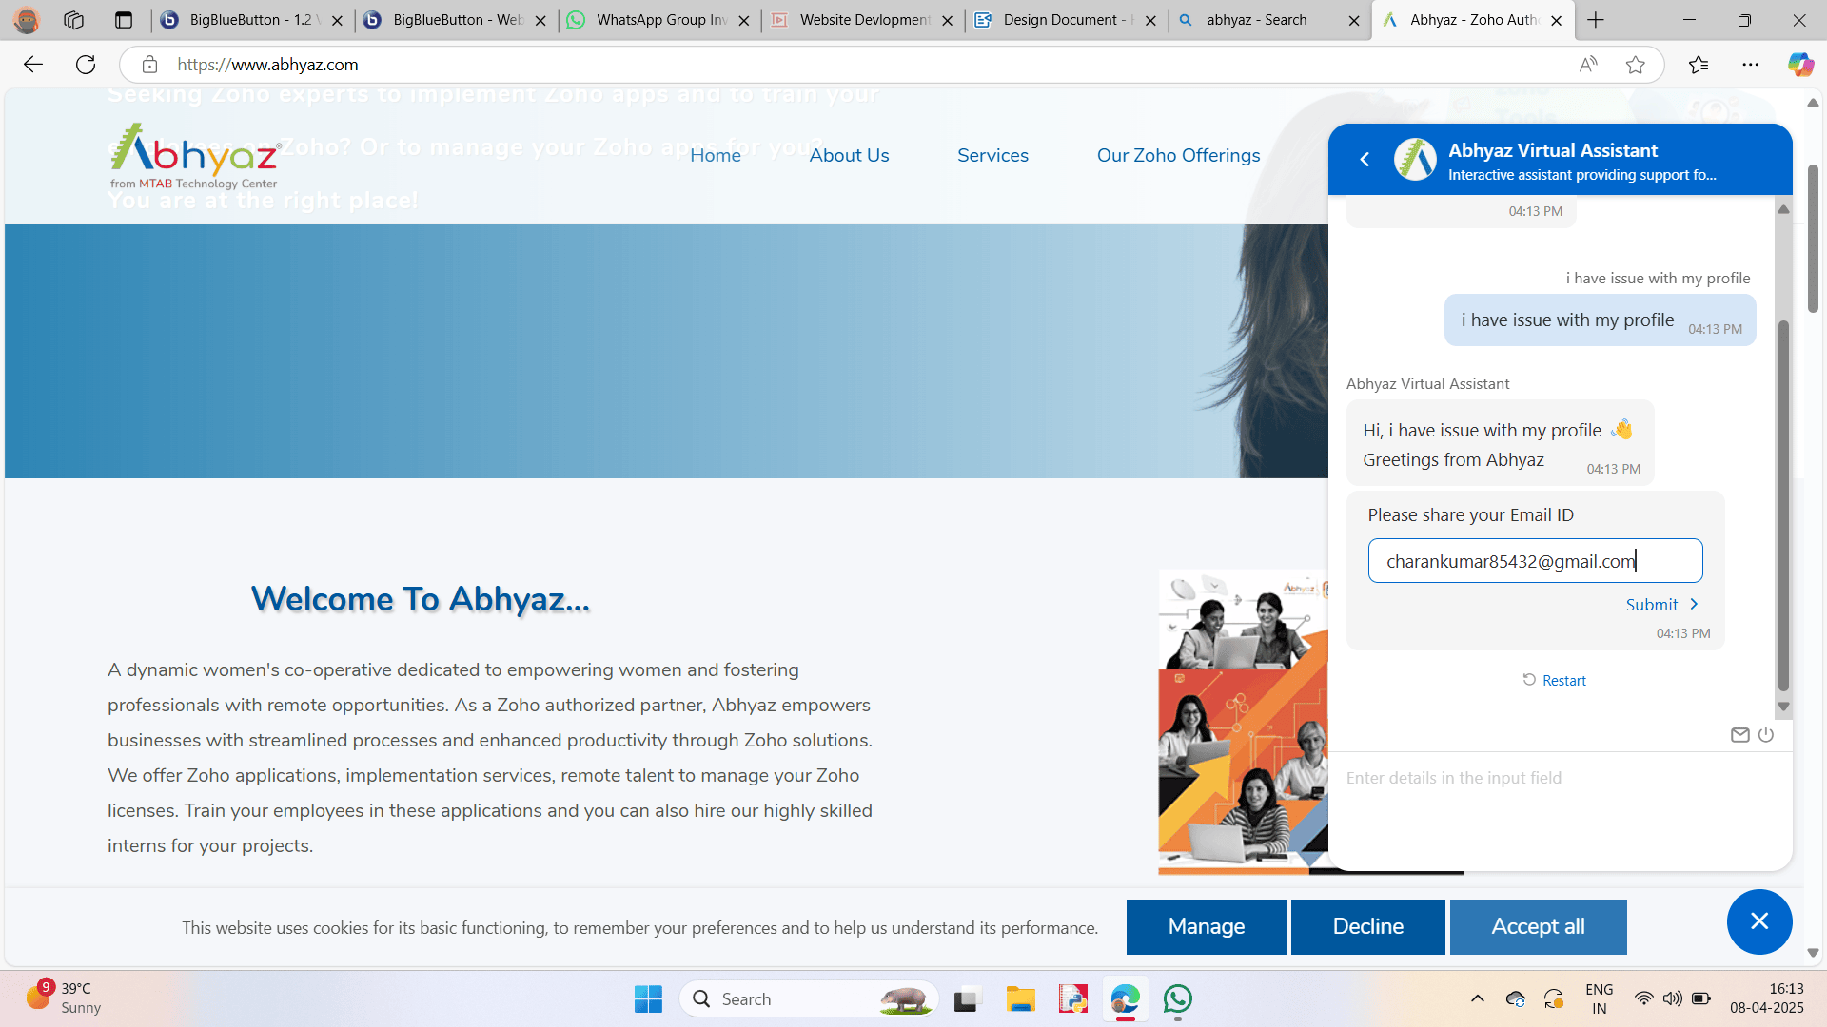This screenshot has height=1027, width=1827.
Task: Open Edge workspaces icon
Action: 74,20
